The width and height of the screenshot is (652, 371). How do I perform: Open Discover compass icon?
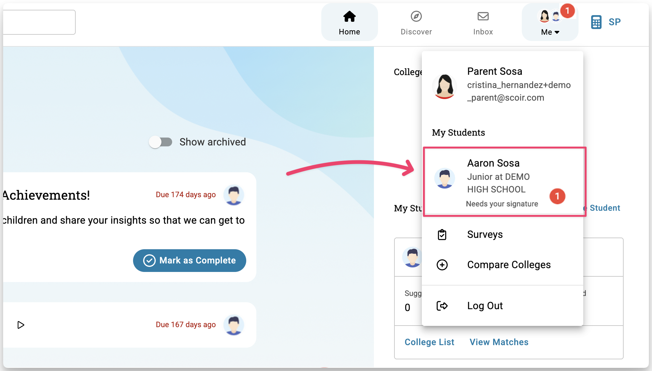tap(416, 16)
